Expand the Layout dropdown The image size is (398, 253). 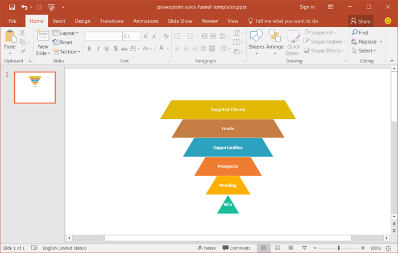click(x=66, y=33)
